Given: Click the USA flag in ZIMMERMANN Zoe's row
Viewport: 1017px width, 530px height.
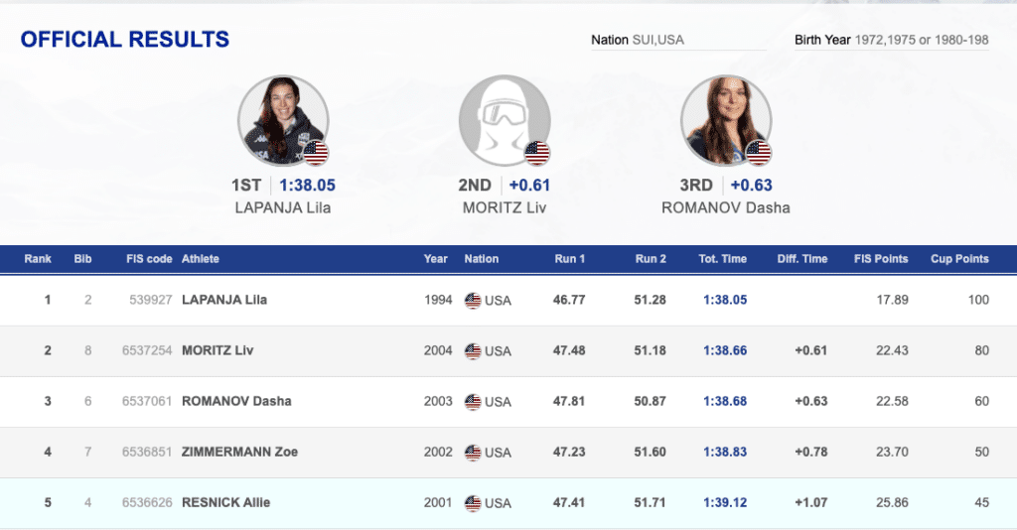Looking at the screenshot, I should (x=473, y=452).
